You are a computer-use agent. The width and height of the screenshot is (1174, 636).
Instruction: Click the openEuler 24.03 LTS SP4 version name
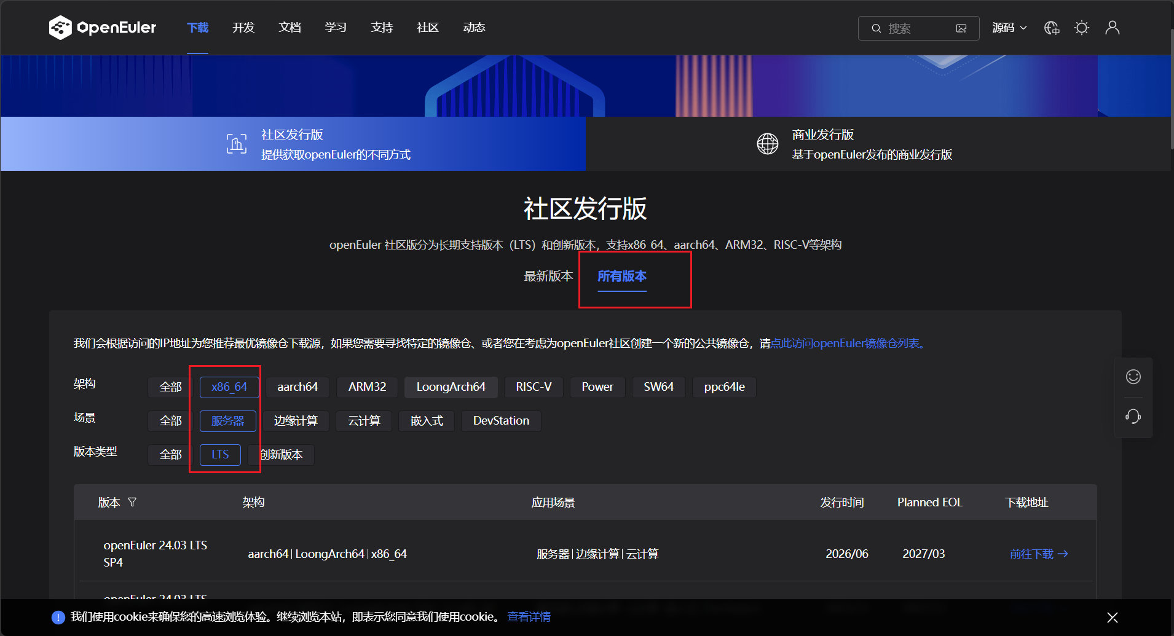(156, 554)
